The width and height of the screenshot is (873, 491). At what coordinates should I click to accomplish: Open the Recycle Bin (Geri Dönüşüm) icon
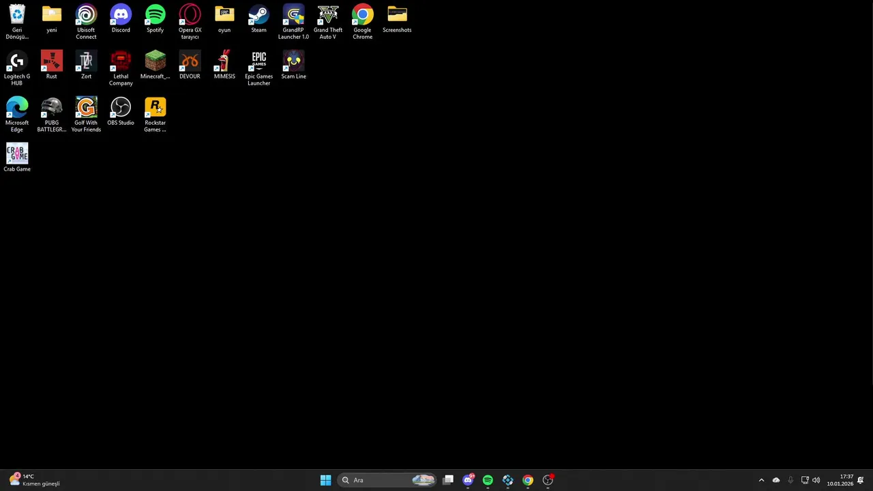17,22
